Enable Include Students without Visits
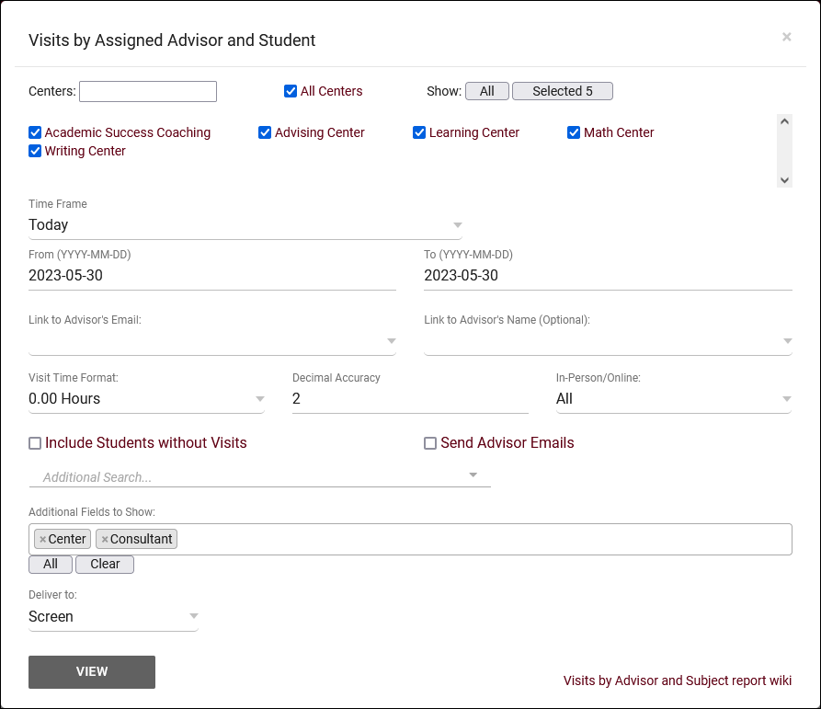The width and height of the screenshot is (821, 709). (35, 443)
